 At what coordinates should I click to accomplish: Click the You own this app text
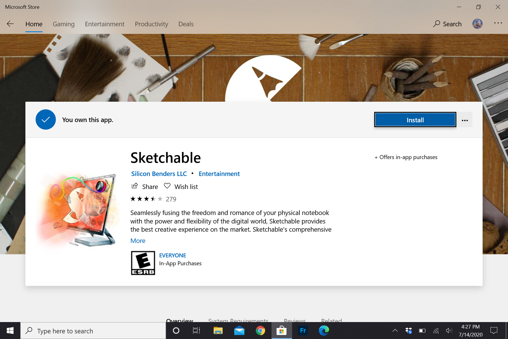click(x=87, y=120)
